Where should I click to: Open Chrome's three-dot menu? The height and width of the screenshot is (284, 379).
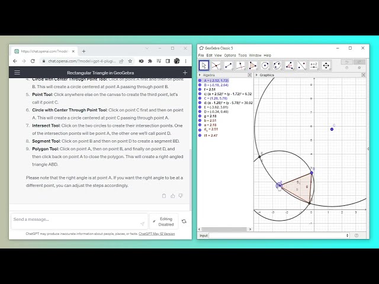point(185,61)
